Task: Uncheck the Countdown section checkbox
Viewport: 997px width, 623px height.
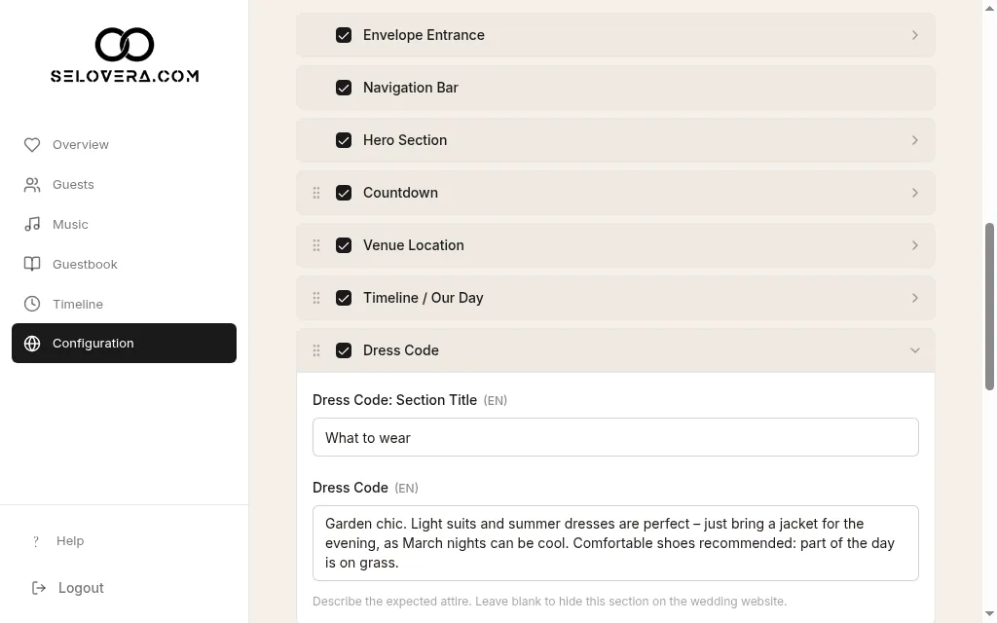Action: (344, 193)
